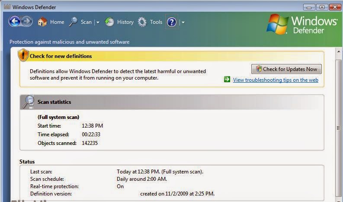Image resolution: width=343 pixels, height=202 pixels.
Task: Click the Check for new definitions heading
Action: point(61,56)
